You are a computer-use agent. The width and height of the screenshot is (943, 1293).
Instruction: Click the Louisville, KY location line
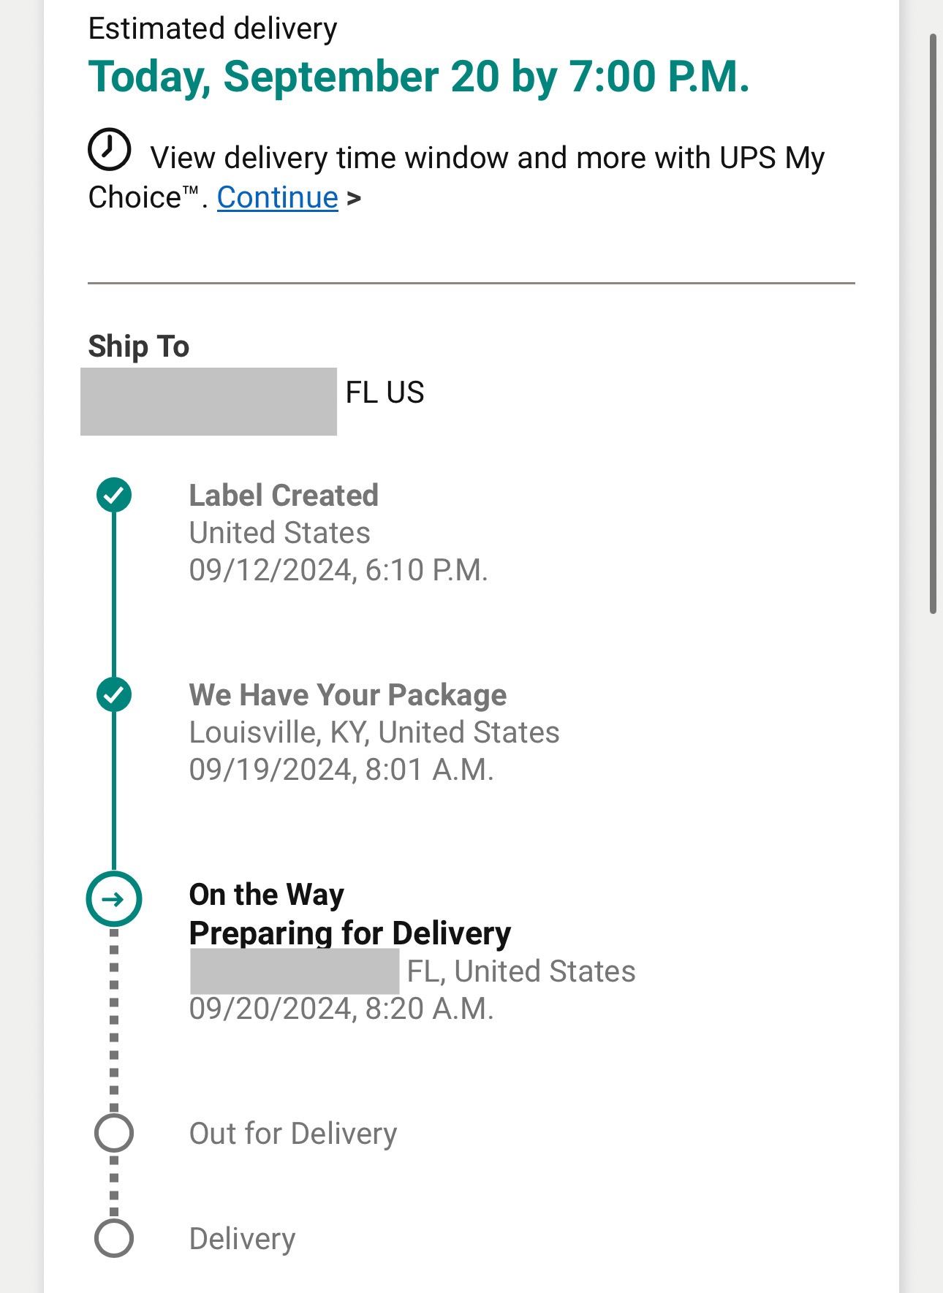[374, 732]
